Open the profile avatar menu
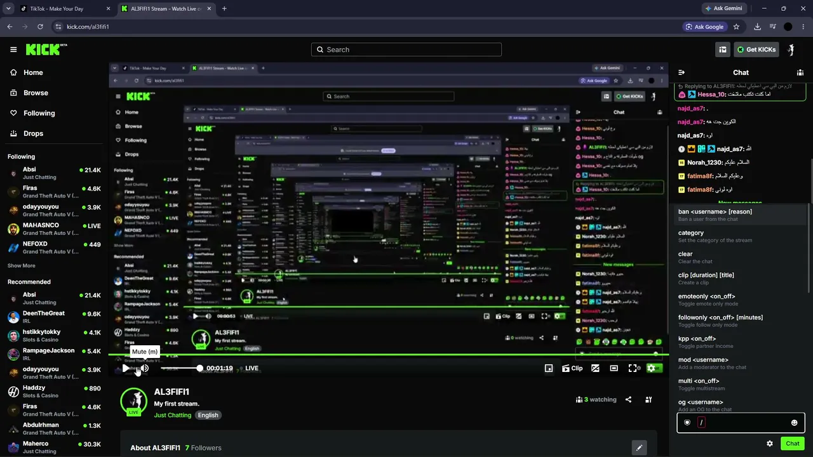This screenshot has height=457, width=813. 791,50
